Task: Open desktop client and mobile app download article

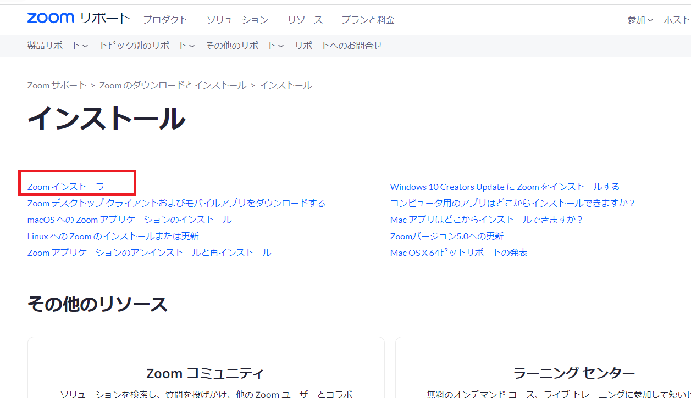Action: tap(176, 203)
